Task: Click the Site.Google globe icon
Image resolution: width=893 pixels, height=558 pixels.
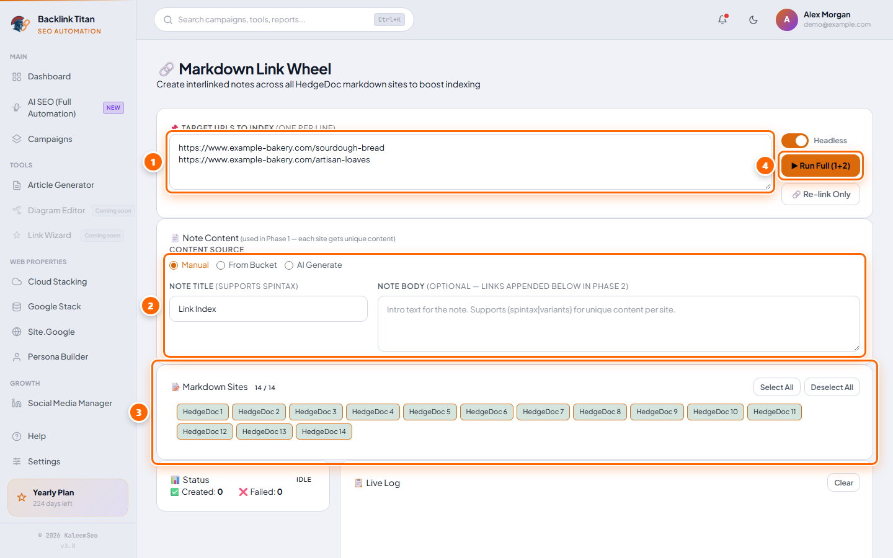Action: click(17, 332)
